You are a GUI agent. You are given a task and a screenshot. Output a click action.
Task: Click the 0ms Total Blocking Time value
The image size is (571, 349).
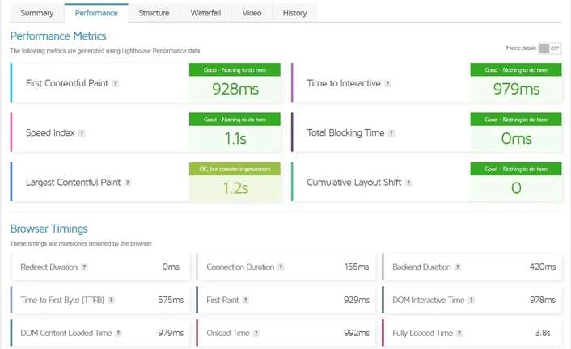pyautogui.click(x=516, y=139)
